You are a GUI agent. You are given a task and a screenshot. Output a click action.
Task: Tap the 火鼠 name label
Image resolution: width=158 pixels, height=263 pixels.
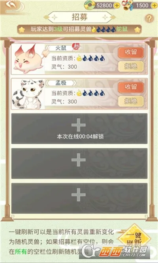tap(61, 48)
